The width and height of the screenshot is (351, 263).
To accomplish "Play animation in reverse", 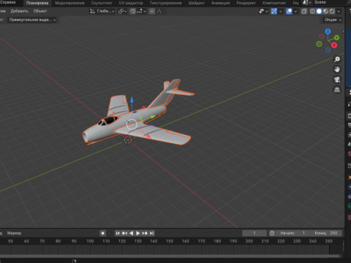I will [x=131, y=233].
